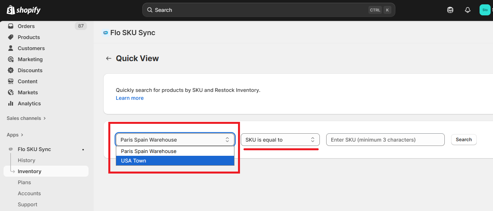Click the Shopify logo
Image resolution: width=493 pixels, height=211 pixels.
[x=24, y=10]
